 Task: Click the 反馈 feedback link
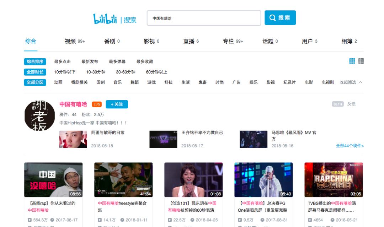[351, 104]
